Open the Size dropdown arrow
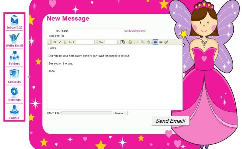This screenshot has width=242, height=149. [119, 42]
